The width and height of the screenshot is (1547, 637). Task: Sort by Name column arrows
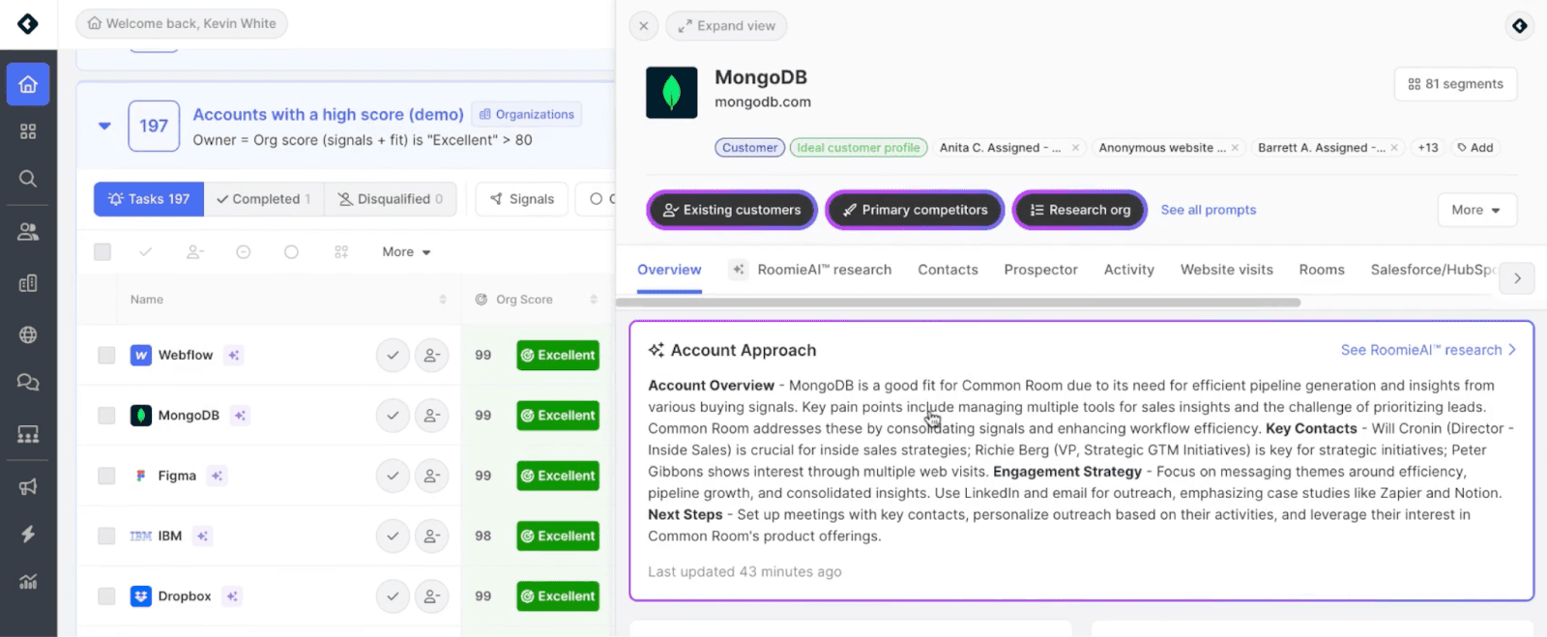coord(443,300)
